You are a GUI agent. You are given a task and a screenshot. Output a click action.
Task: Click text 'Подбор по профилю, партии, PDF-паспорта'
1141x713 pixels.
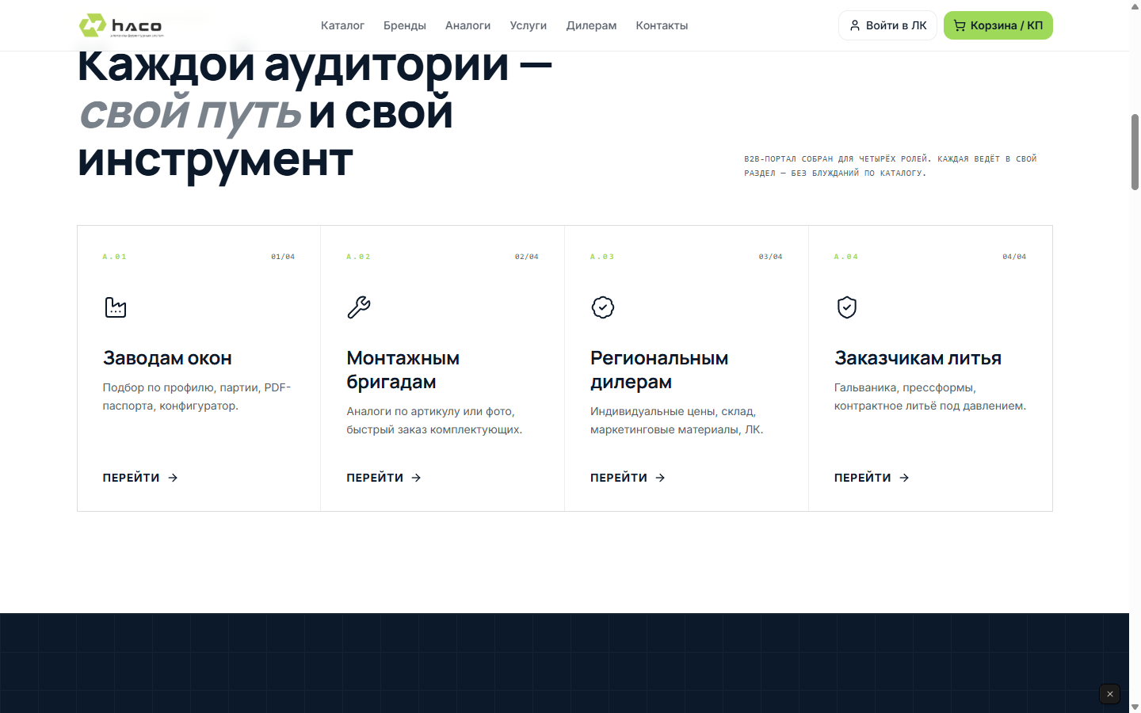pos(197,397)
